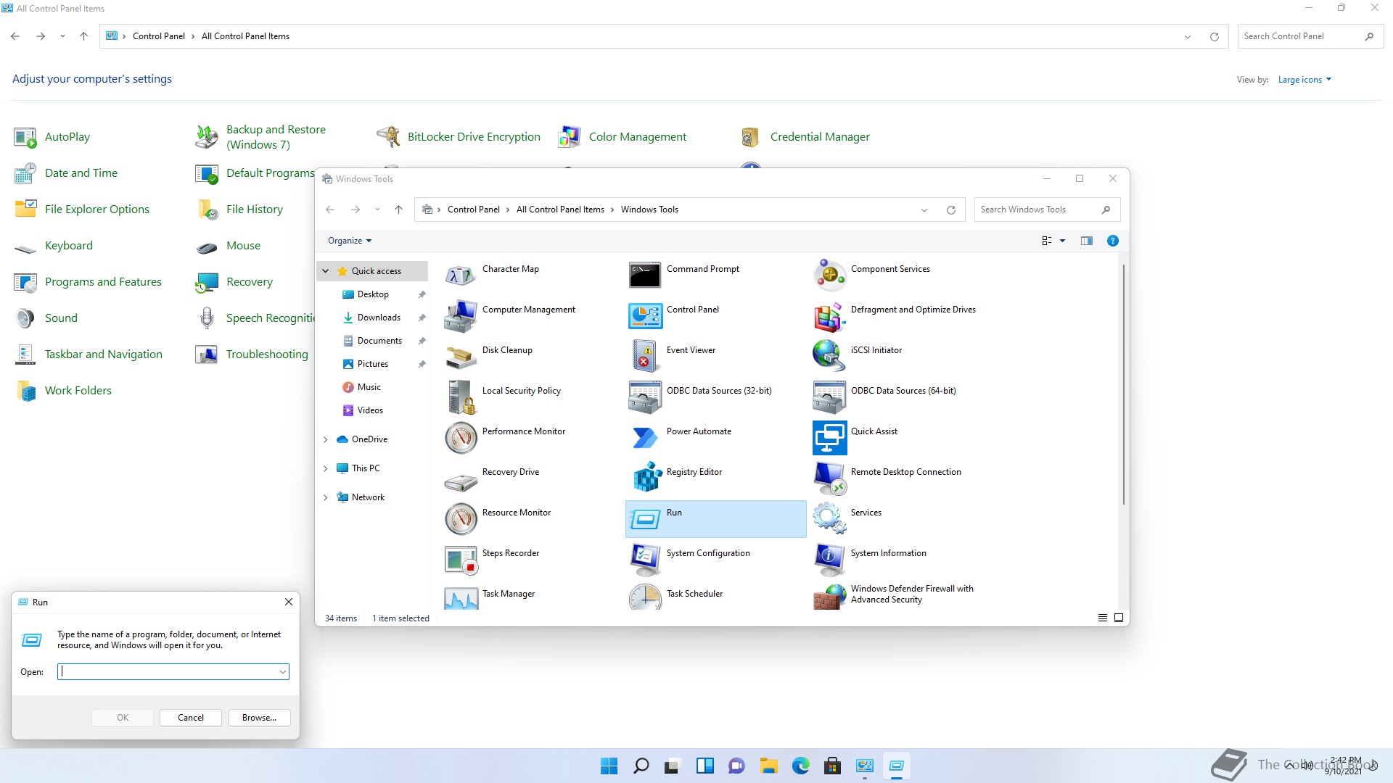Refresh the Windows Tools window

[x=950, y=210]
